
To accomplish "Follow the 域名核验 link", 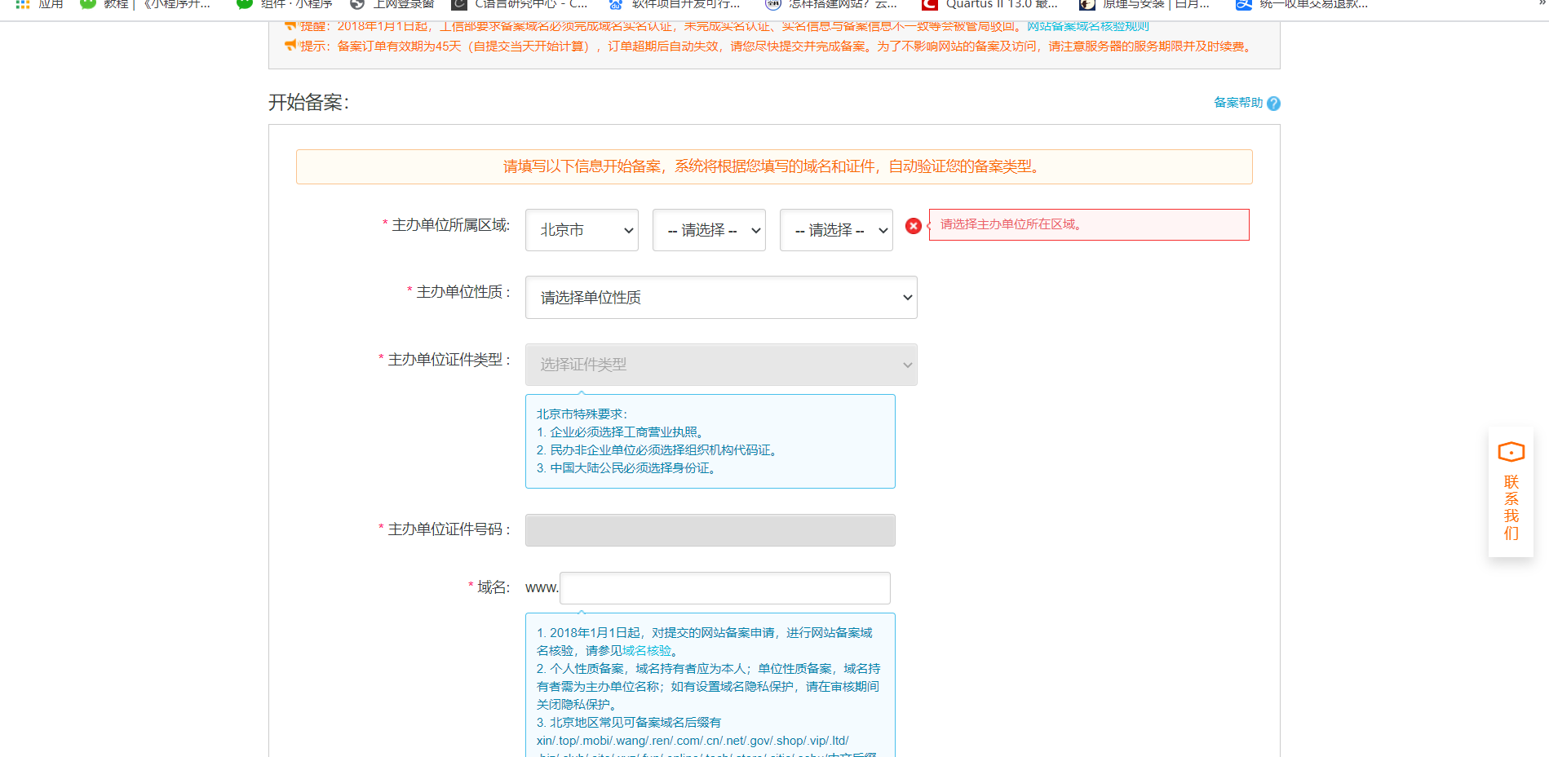I will 648,651.
